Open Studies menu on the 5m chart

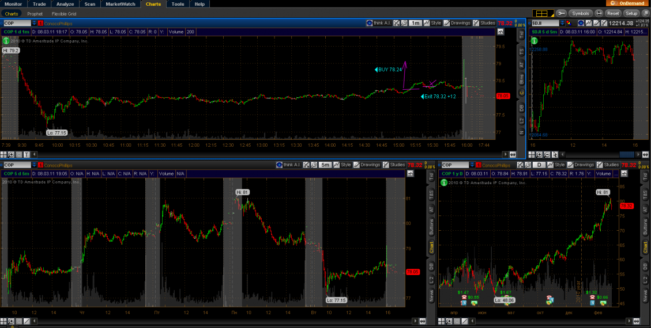[x=394, y=165]
